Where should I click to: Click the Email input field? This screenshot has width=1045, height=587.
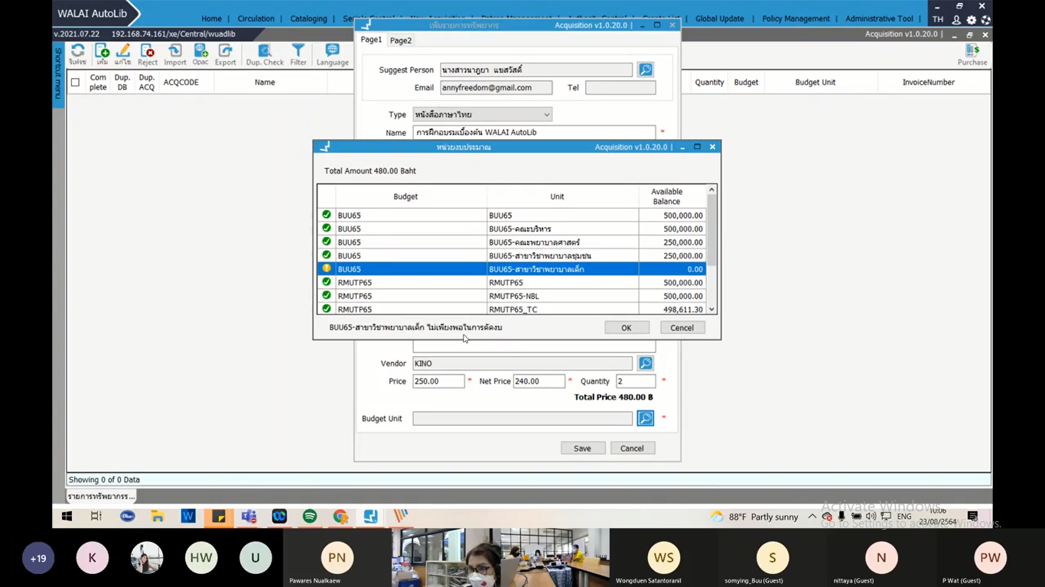point(496,88)
